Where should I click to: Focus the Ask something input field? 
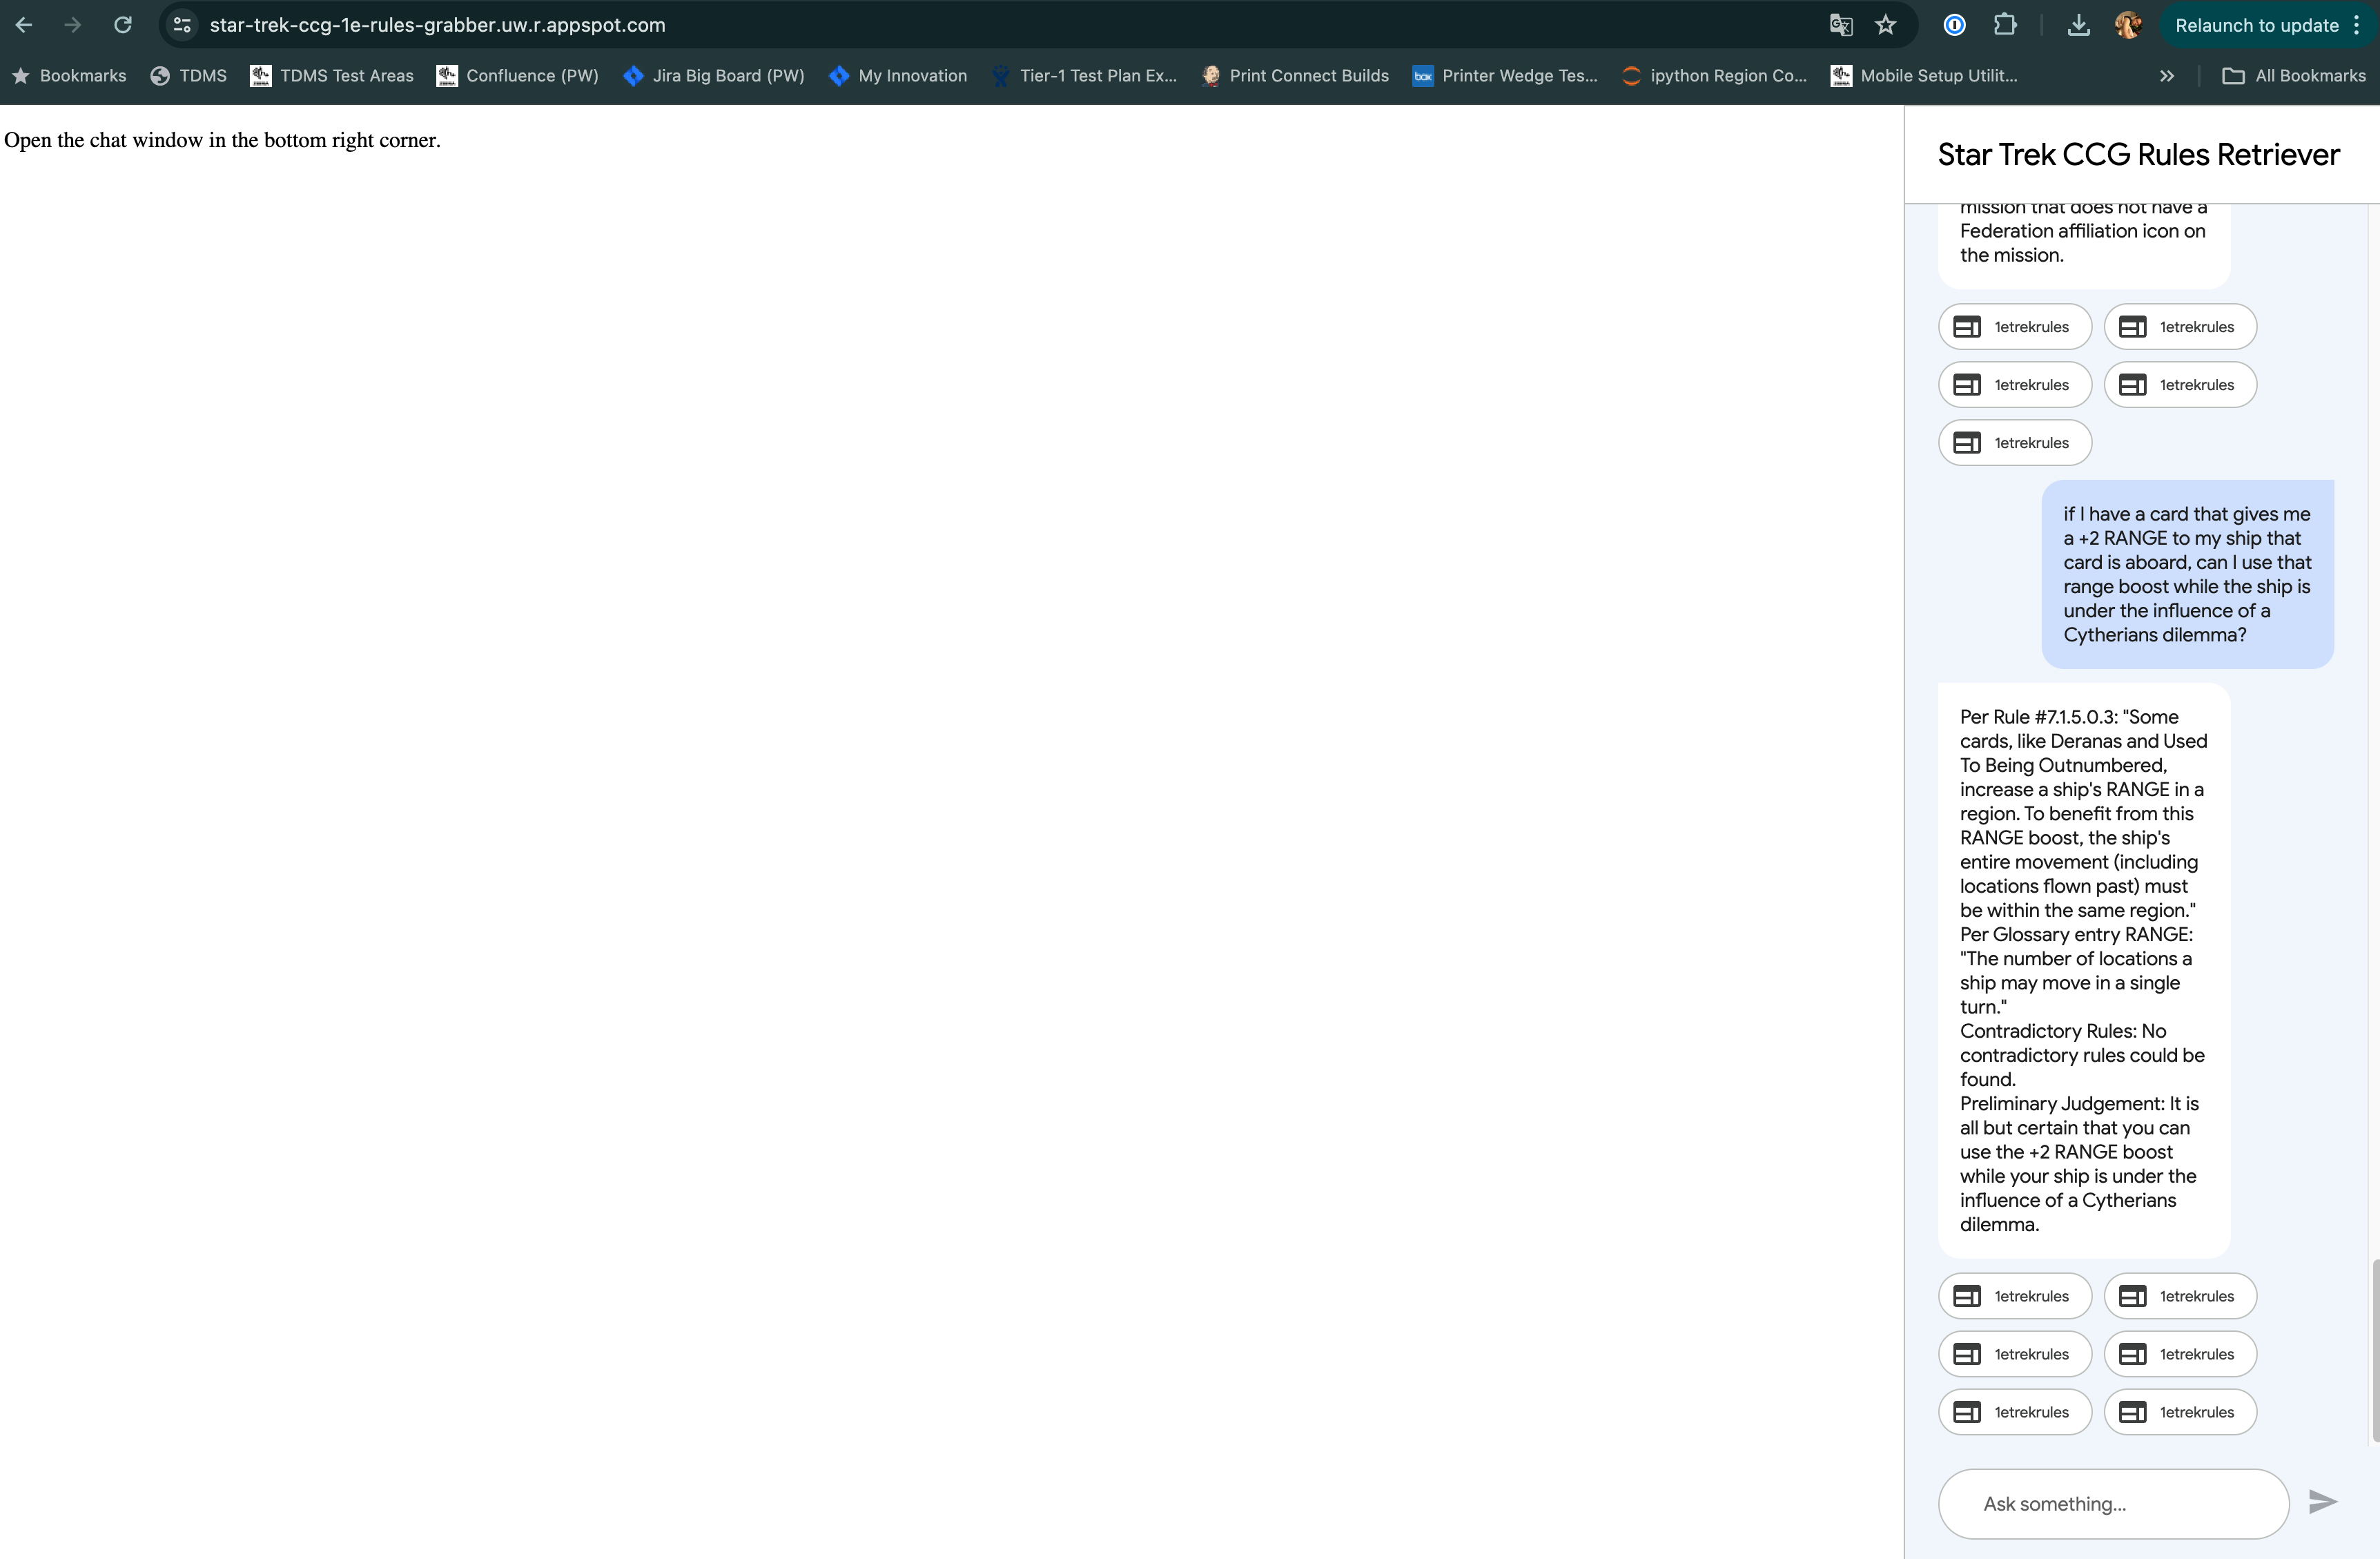coord(2112,1504)
